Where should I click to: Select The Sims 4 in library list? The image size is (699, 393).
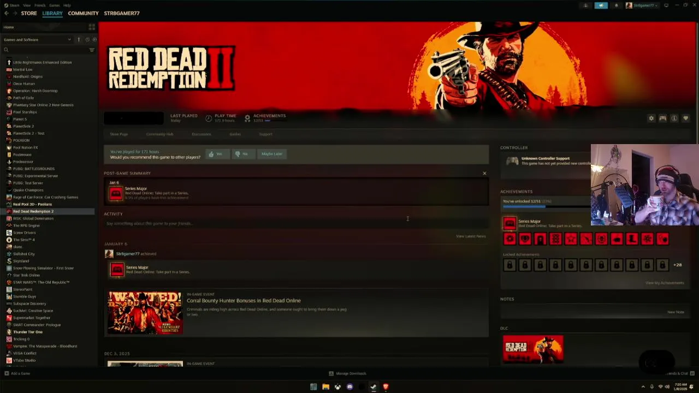[x=23, y=240]
